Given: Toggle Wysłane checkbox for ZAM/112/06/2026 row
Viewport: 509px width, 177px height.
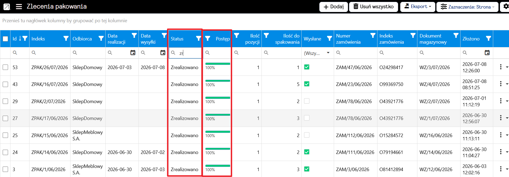Looking at the screenshot, I should click(x=307, y=135).
